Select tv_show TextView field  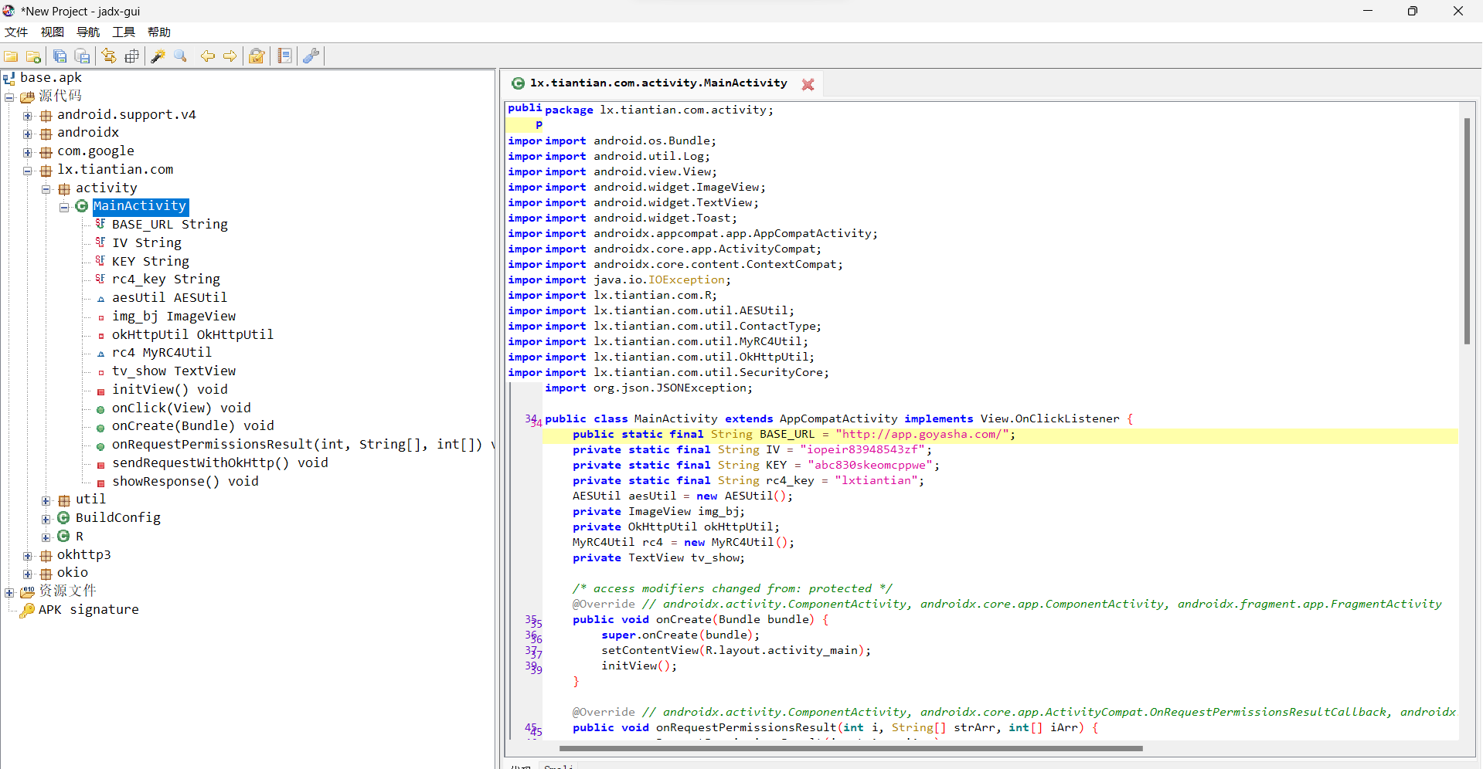click(x=174, y=371)
